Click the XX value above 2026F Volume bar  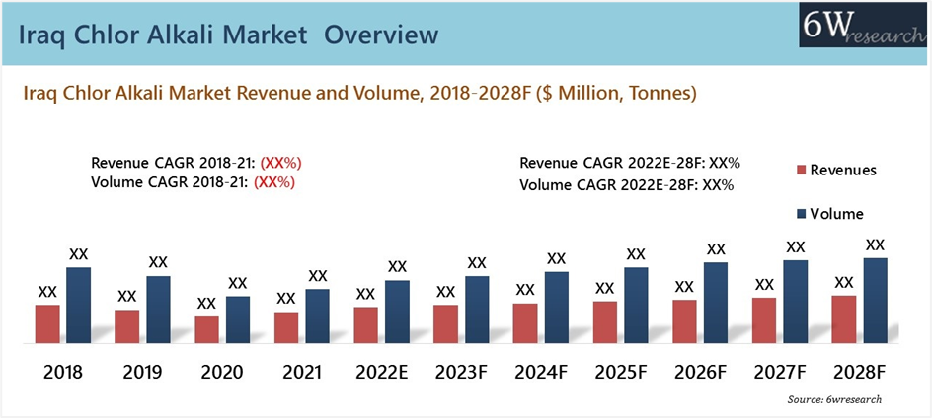(x=716, y=249)
